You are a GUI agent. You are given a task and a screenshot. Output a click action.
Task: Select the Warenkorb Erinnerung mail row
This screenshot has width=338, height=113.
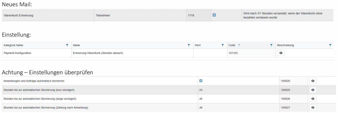[x=18, y=15]
